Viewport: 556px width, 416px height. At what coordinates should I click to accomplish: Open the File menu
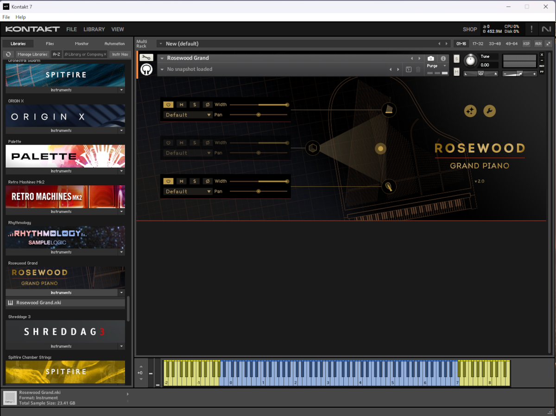tap(6, 17)
